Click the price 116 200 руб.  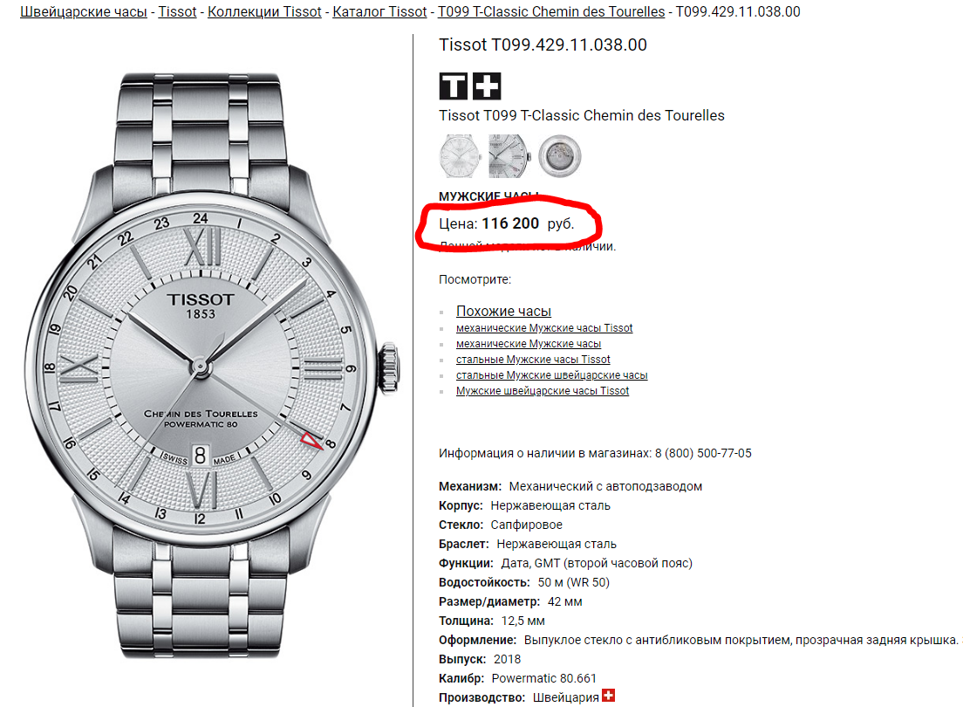point(529,223)
